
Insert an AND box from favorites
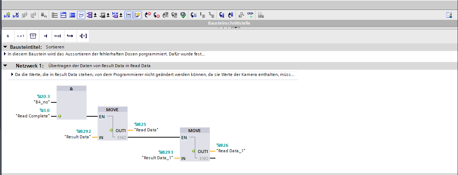click(8, 36)
